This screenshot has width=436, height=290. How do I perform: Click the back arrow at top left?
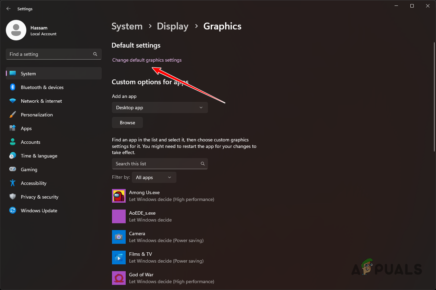click(8, 9)
